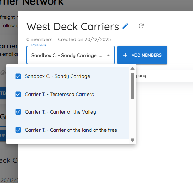Screen dimensions: 193x183
Task: Click the Partners combo box selected value text
Action: click(x=67, y=55)
